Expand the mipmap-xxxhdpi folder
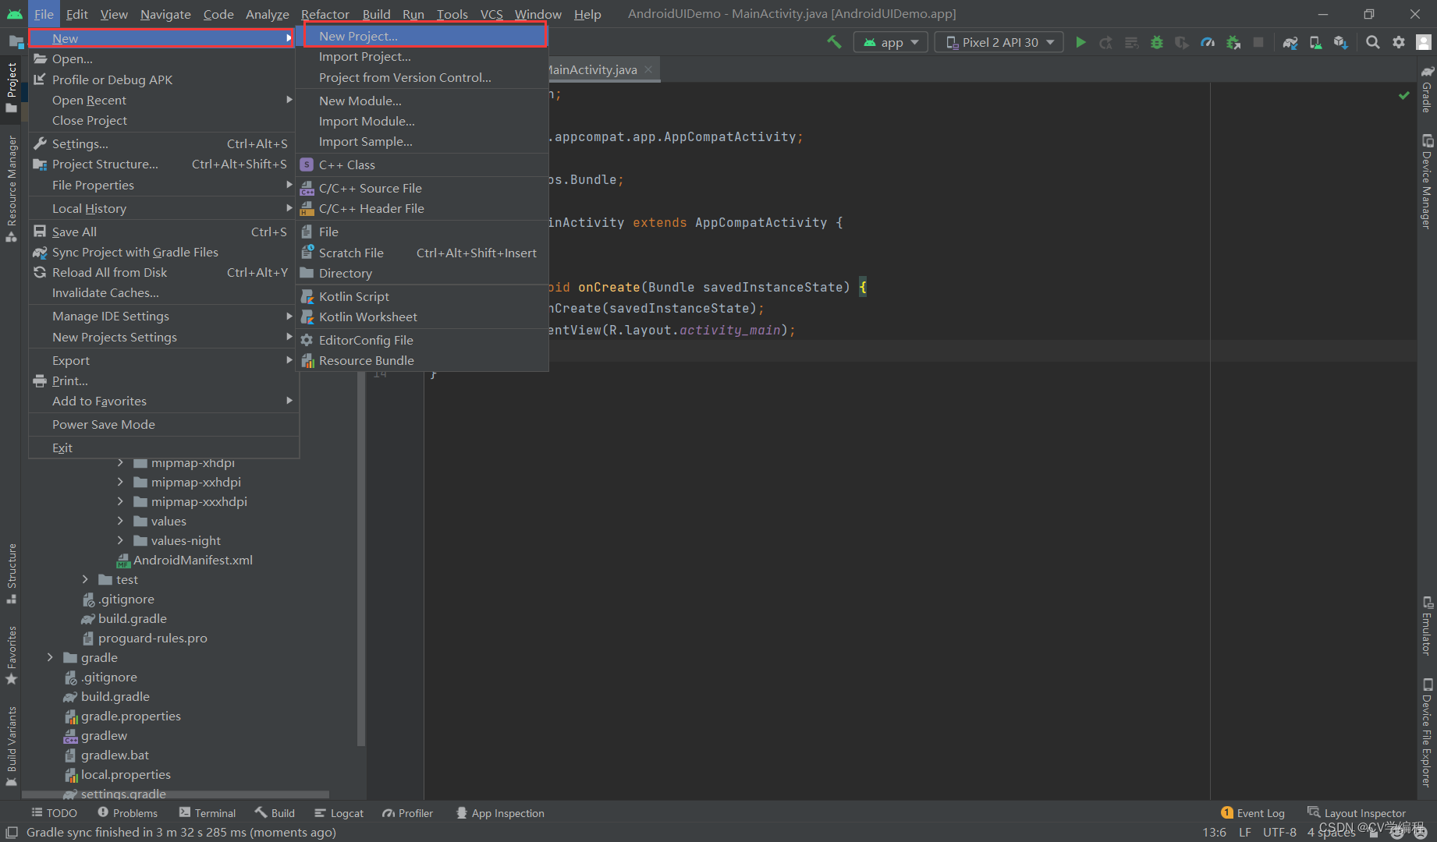 click(x=120, y=501)
